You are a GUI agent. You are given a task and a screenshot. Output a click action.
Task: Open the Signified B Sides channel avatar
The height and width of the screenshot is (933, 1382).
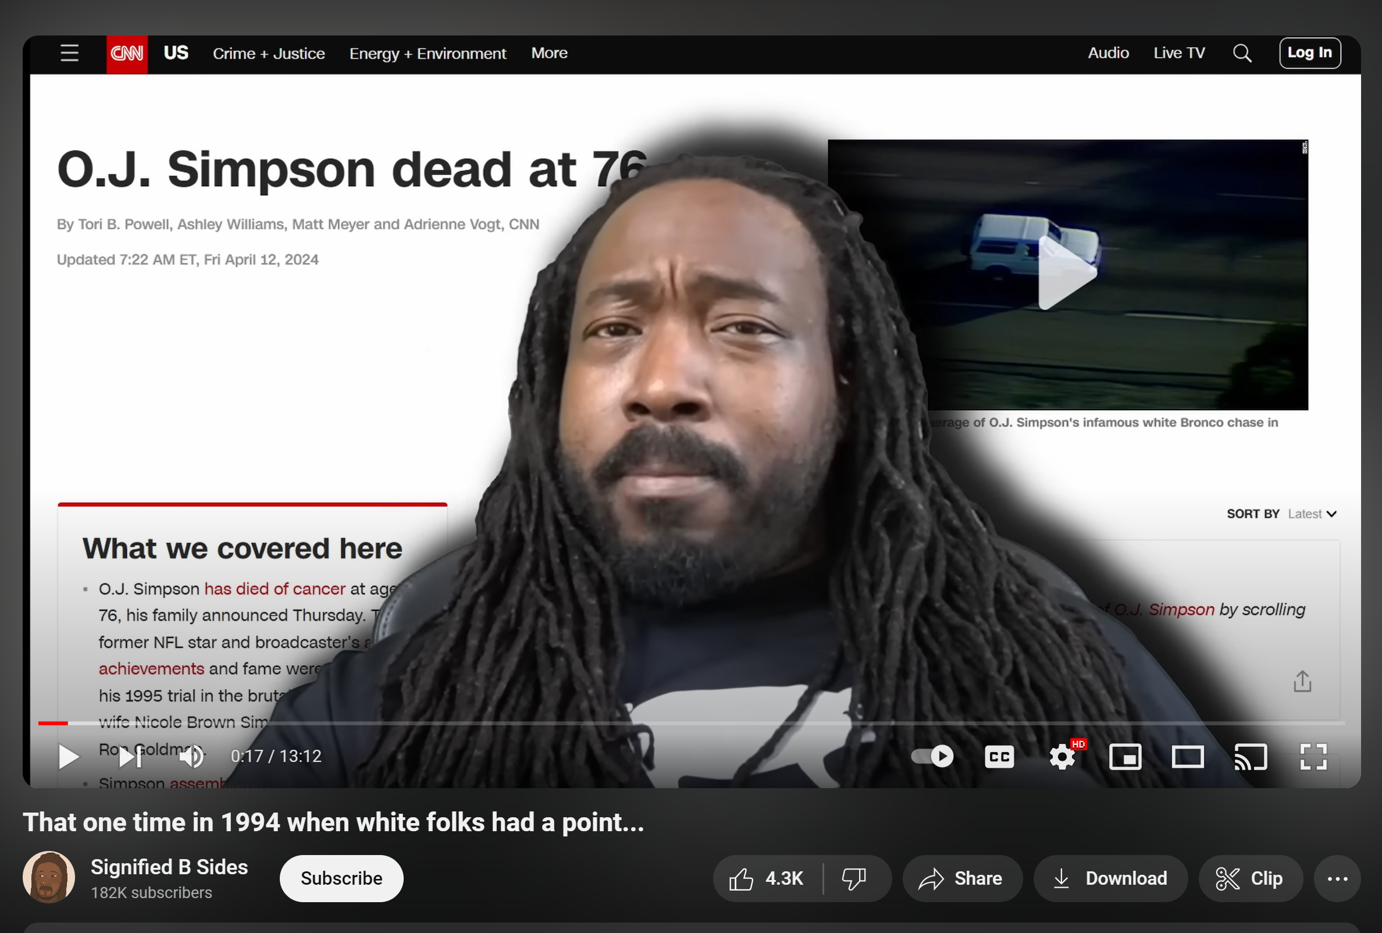click(49, 877)
